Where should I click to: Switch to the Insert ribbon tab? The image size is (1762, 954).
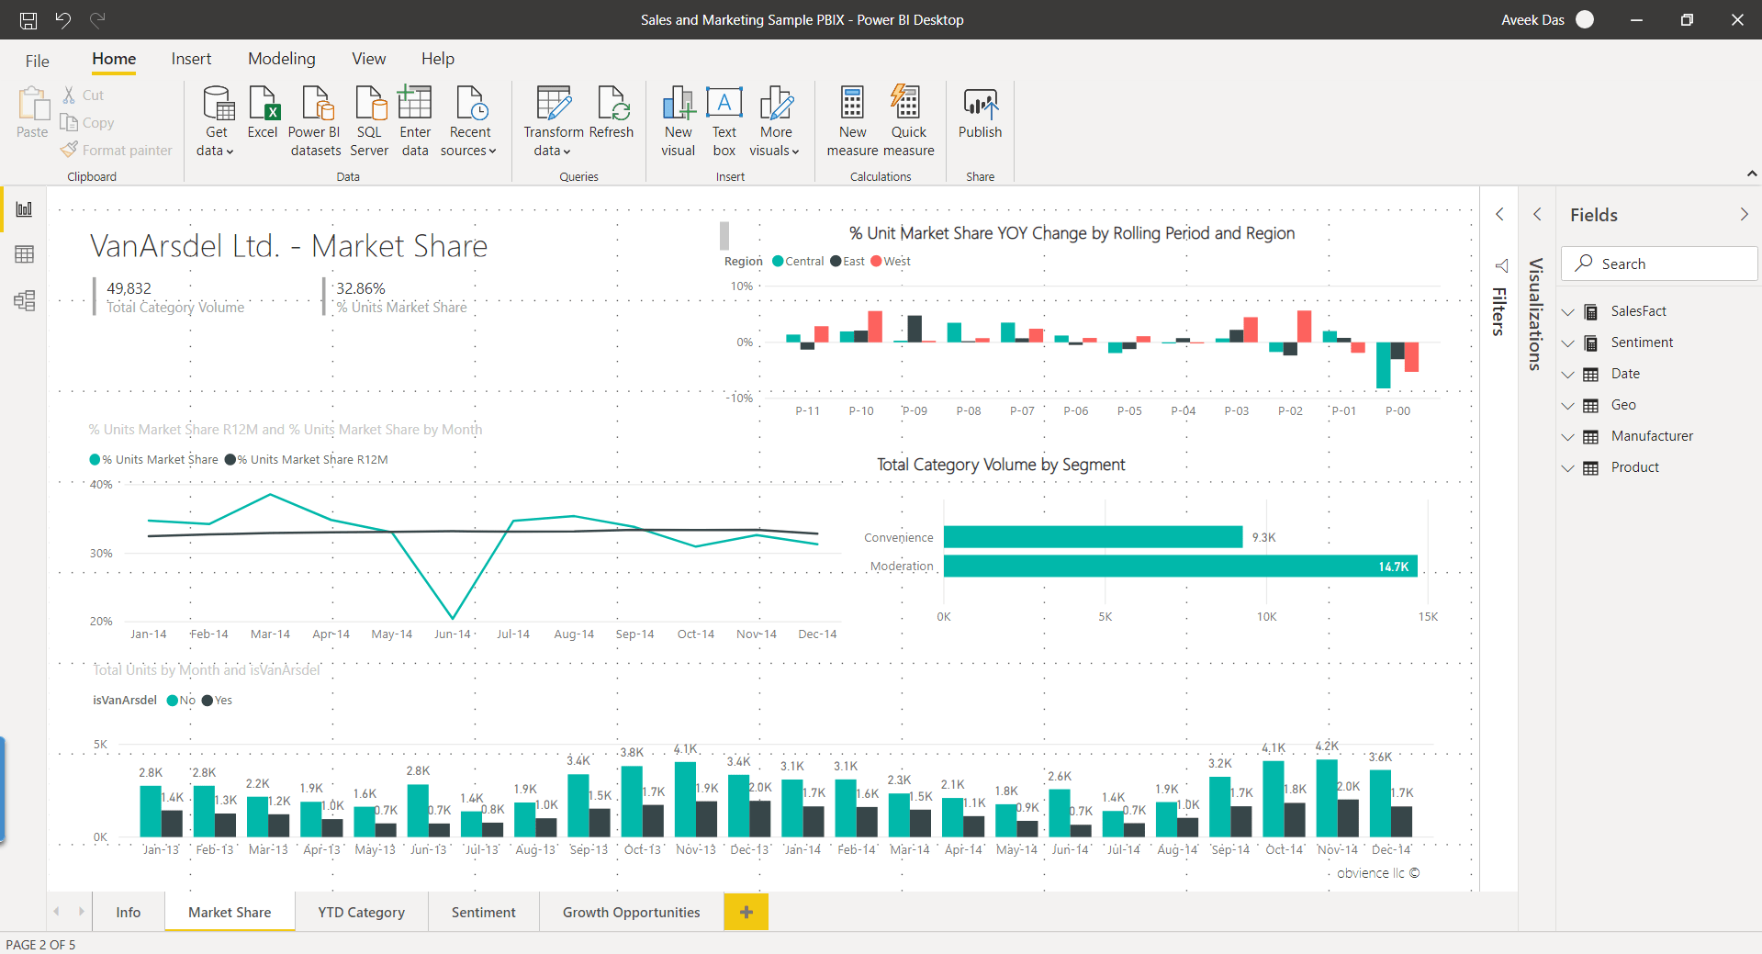(191, 59)
